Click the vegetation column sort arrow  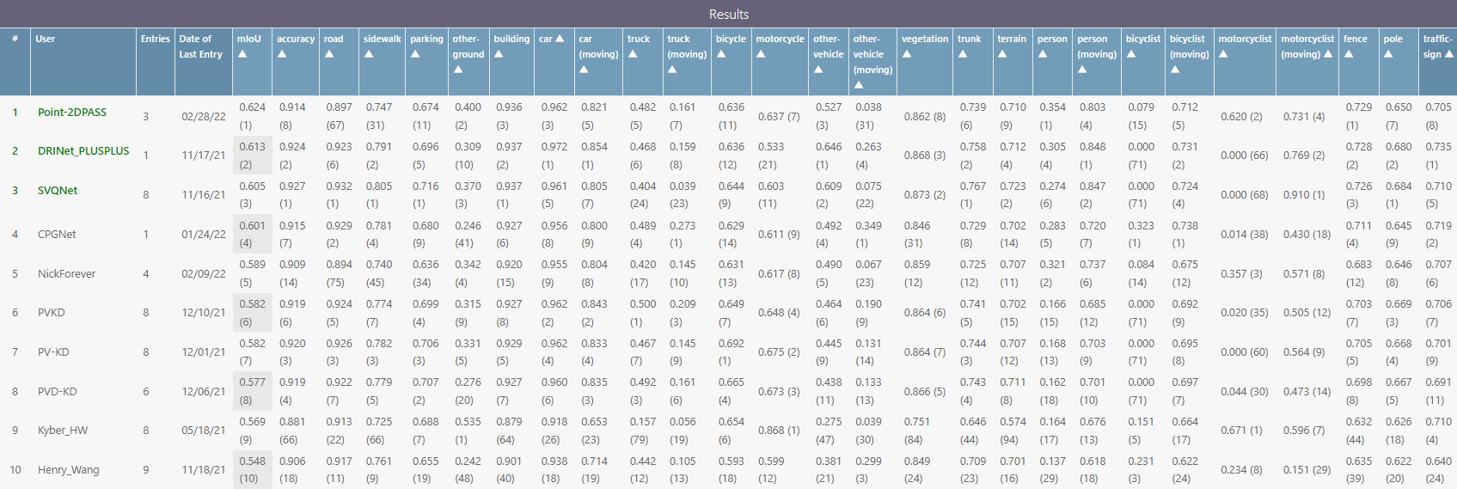(907, 54)
